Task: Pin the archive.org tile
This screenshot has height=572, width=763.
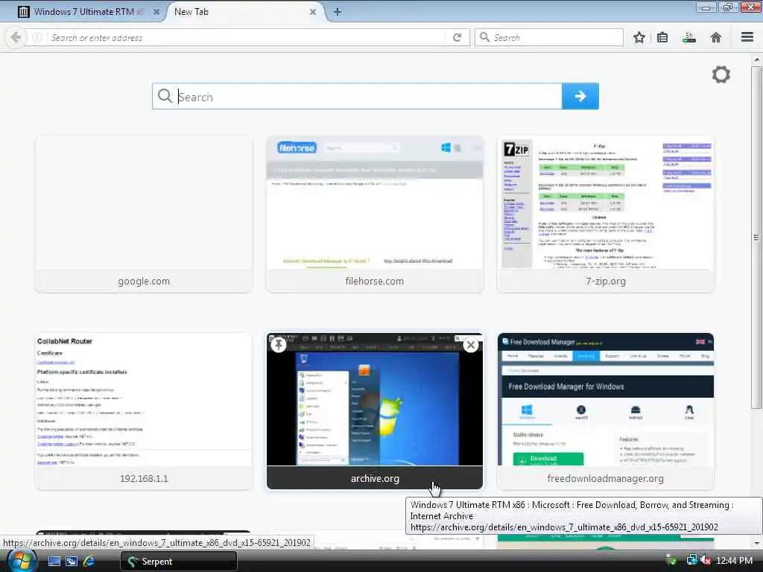Action: point(279,345)
